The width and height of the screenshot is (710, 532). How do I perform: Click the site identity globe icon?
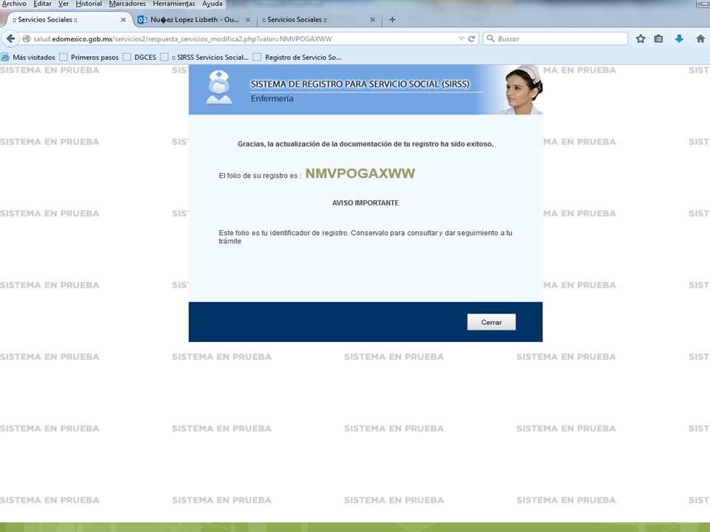pos(27,39)
